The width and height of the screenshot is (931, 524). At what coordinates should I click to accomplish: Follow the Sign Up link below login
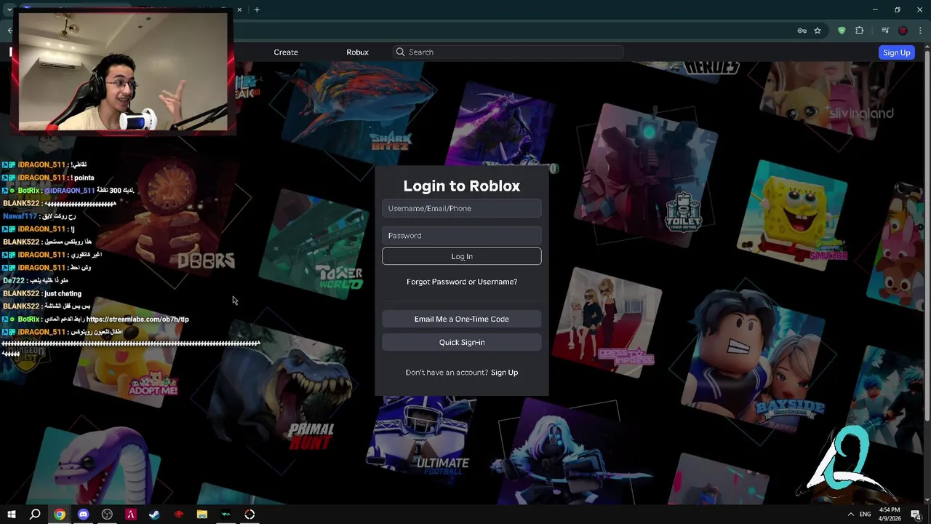[504, 373]
